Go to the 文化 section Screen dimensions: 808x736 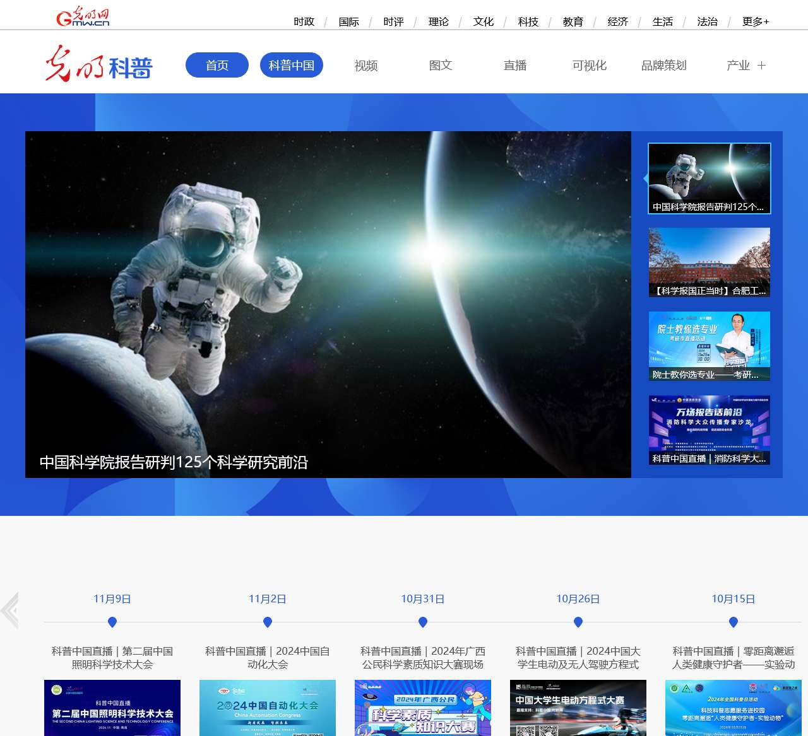pos(483,21)
